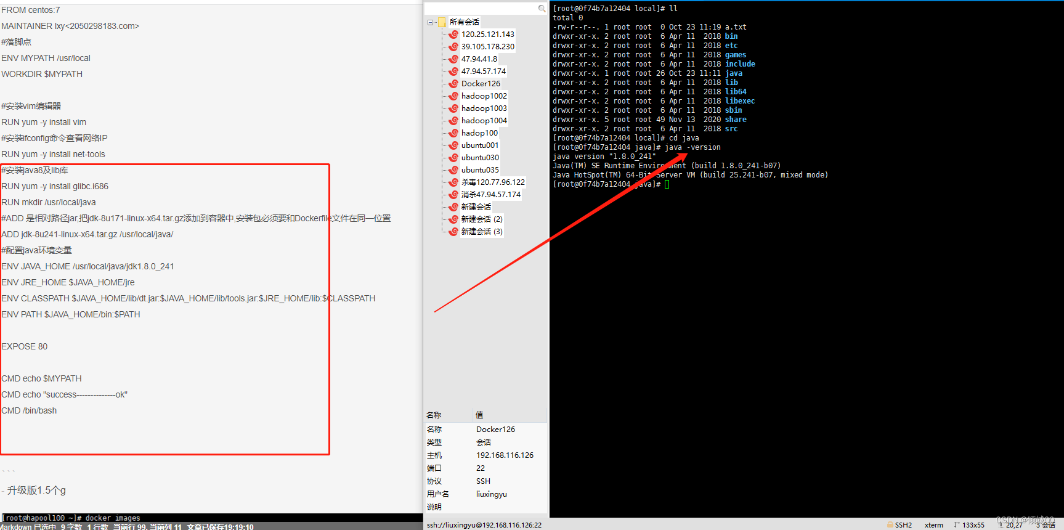
Task: Click the hadop100 session icon
Action: 453,133
